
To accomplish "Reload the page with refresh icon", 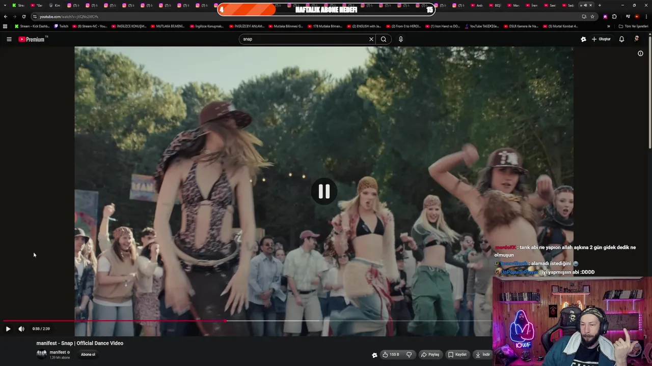I will coord(23,16).
